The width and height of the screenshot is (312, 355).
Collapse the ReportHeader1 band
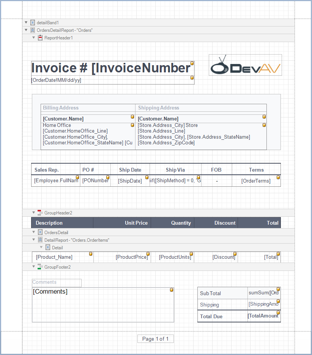[33, 38]
